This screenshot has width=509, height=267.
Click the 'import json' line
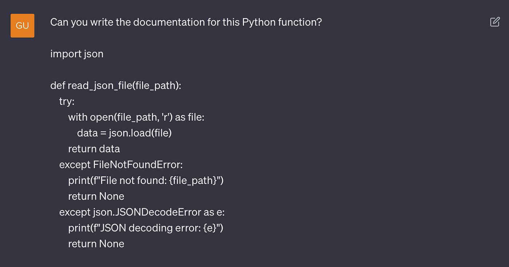(77, 54)
